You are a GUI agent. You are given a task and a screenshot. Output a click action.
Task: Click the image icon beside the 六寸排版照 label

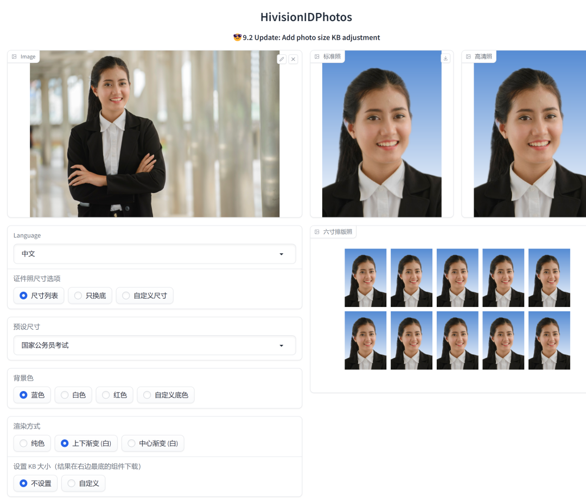pos(316,232)
